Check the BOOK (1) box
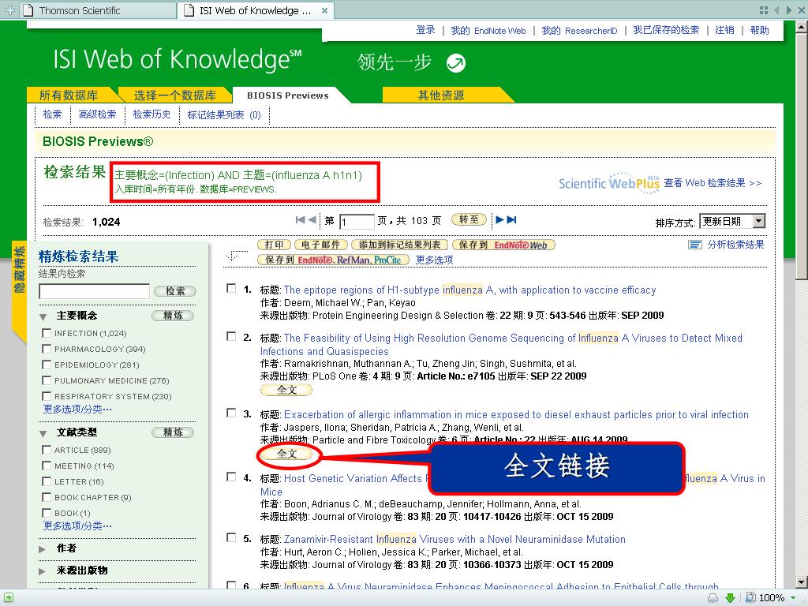This screenshot has width=808, height=606. pos(47,513)
